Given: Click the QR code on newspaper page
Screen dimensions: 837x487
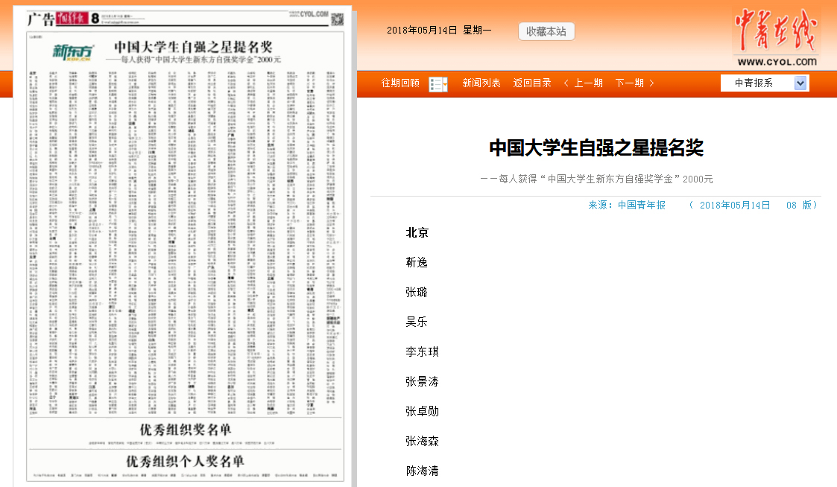Looking at the screenshot, I should [338, 18].
